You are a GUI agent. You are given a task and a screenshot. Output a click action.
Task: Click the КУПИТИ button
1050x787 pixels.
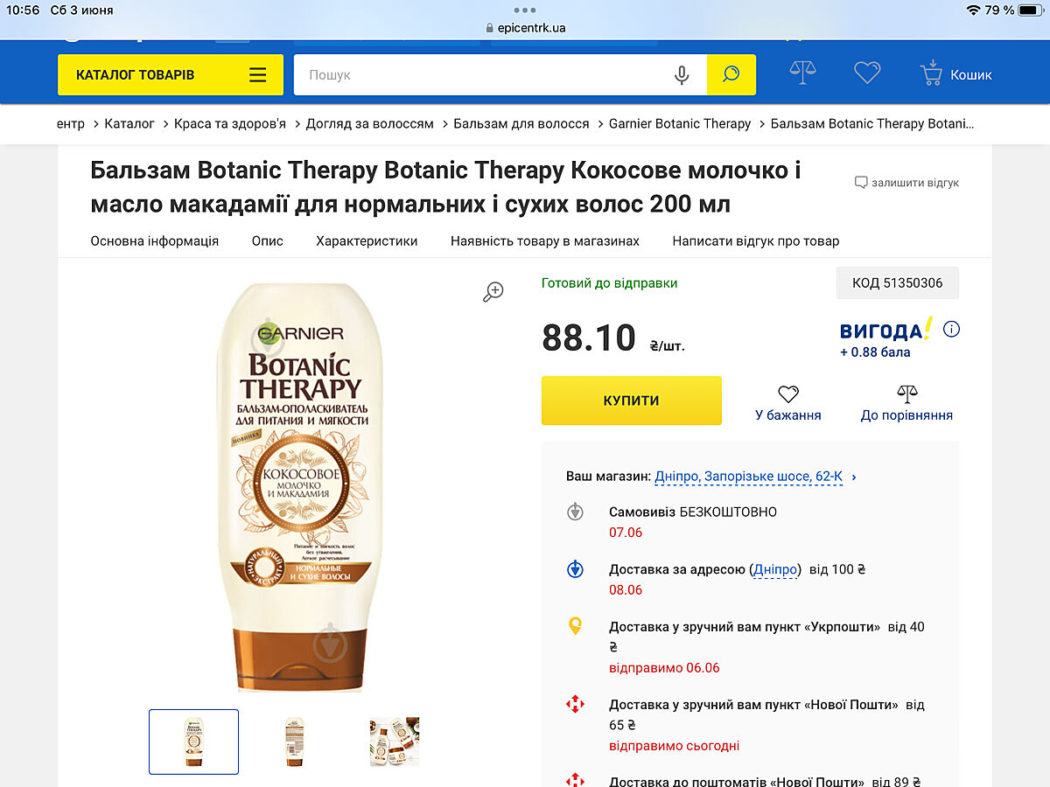point(632,400)
